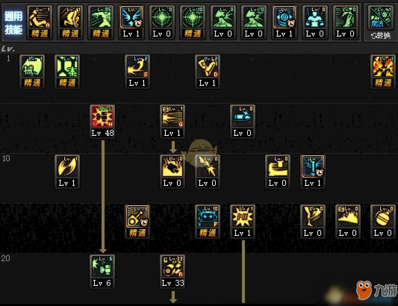Select the Lv 6 green robot skill
398x306 pixels.
(102, 272)
